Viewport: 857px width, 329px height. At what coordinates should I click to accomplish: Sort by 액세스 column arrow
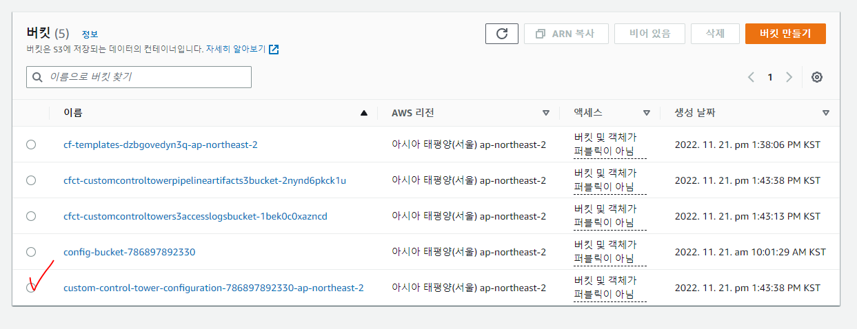pyautogui.click(x=647, y=113)
